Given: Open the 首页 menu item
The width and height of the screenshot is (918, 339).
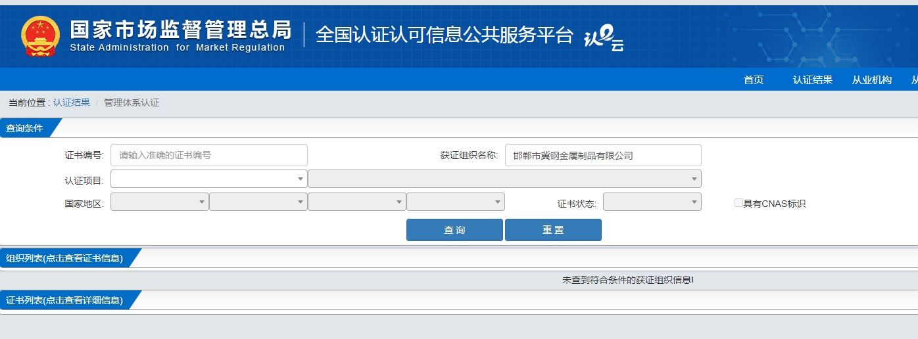Looking at the screenshot, I should click(754, 79).
